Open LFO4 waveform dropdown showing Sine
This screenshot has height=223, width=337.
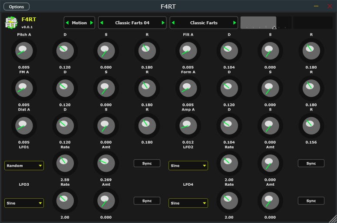[x=188, y=203]
